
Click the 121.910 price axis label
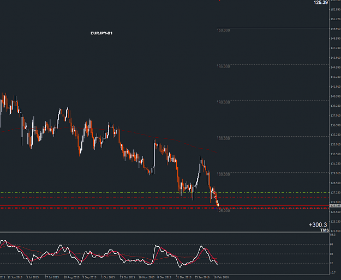click(x=336, y=231)
